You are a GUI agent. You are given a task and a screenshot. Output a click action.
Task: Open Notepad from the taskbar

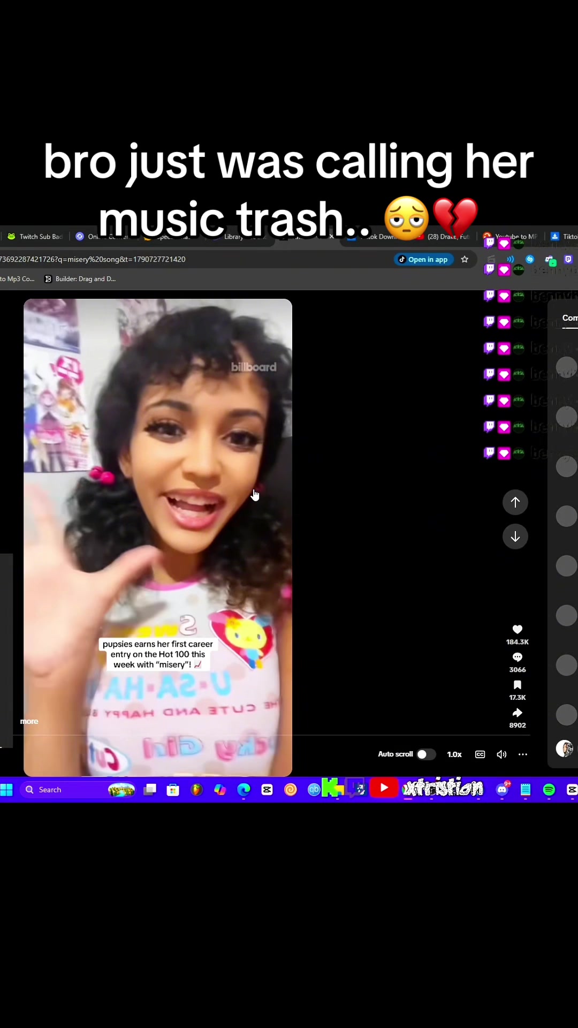(x=526, y=790)
